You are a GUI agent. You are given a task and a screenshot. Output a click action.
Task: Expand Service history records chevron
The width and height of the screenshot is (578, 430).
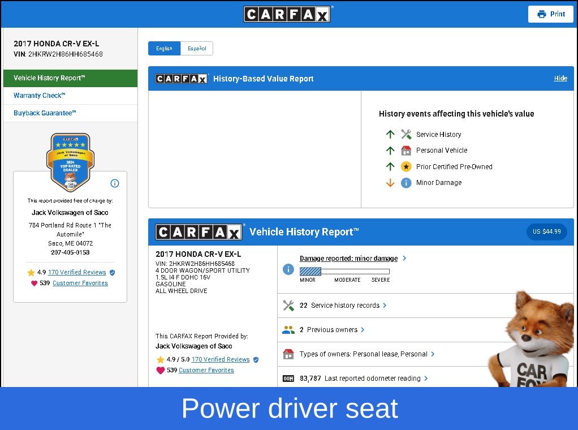(385, 306)
